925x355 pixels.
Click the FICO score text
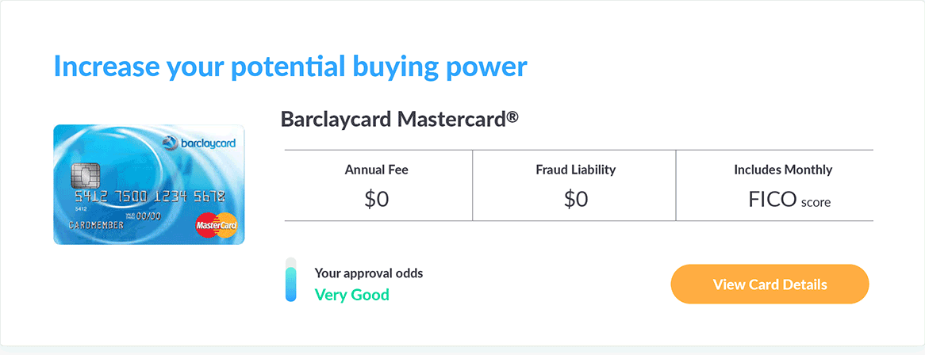click(789, 200)
